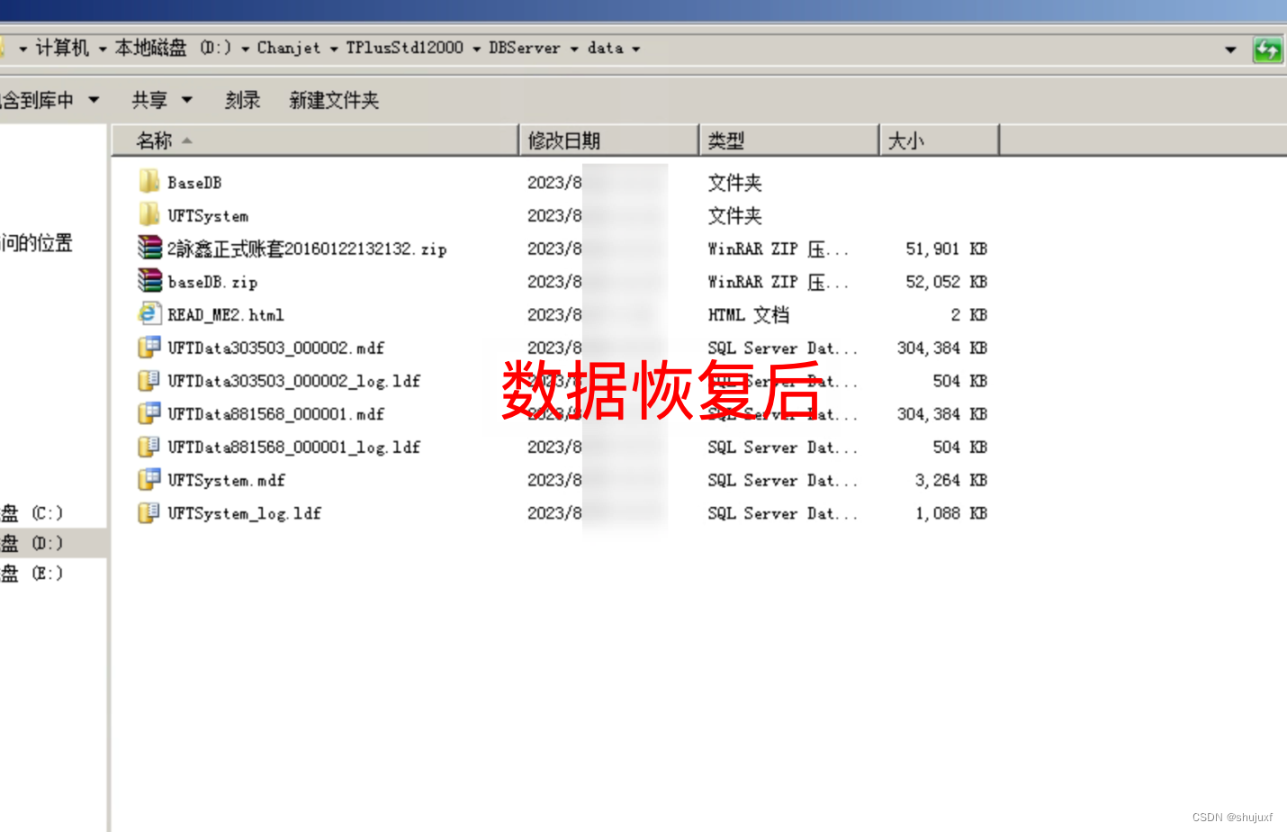Sort by the 大小 column header
1287x832 pixels.
click(x=940, y=140)
